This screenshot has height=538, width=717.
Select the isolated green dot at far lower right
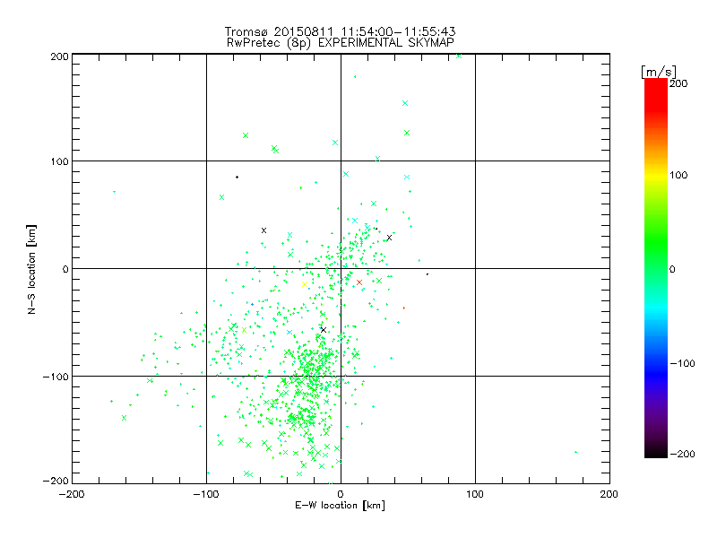point(575,453)
